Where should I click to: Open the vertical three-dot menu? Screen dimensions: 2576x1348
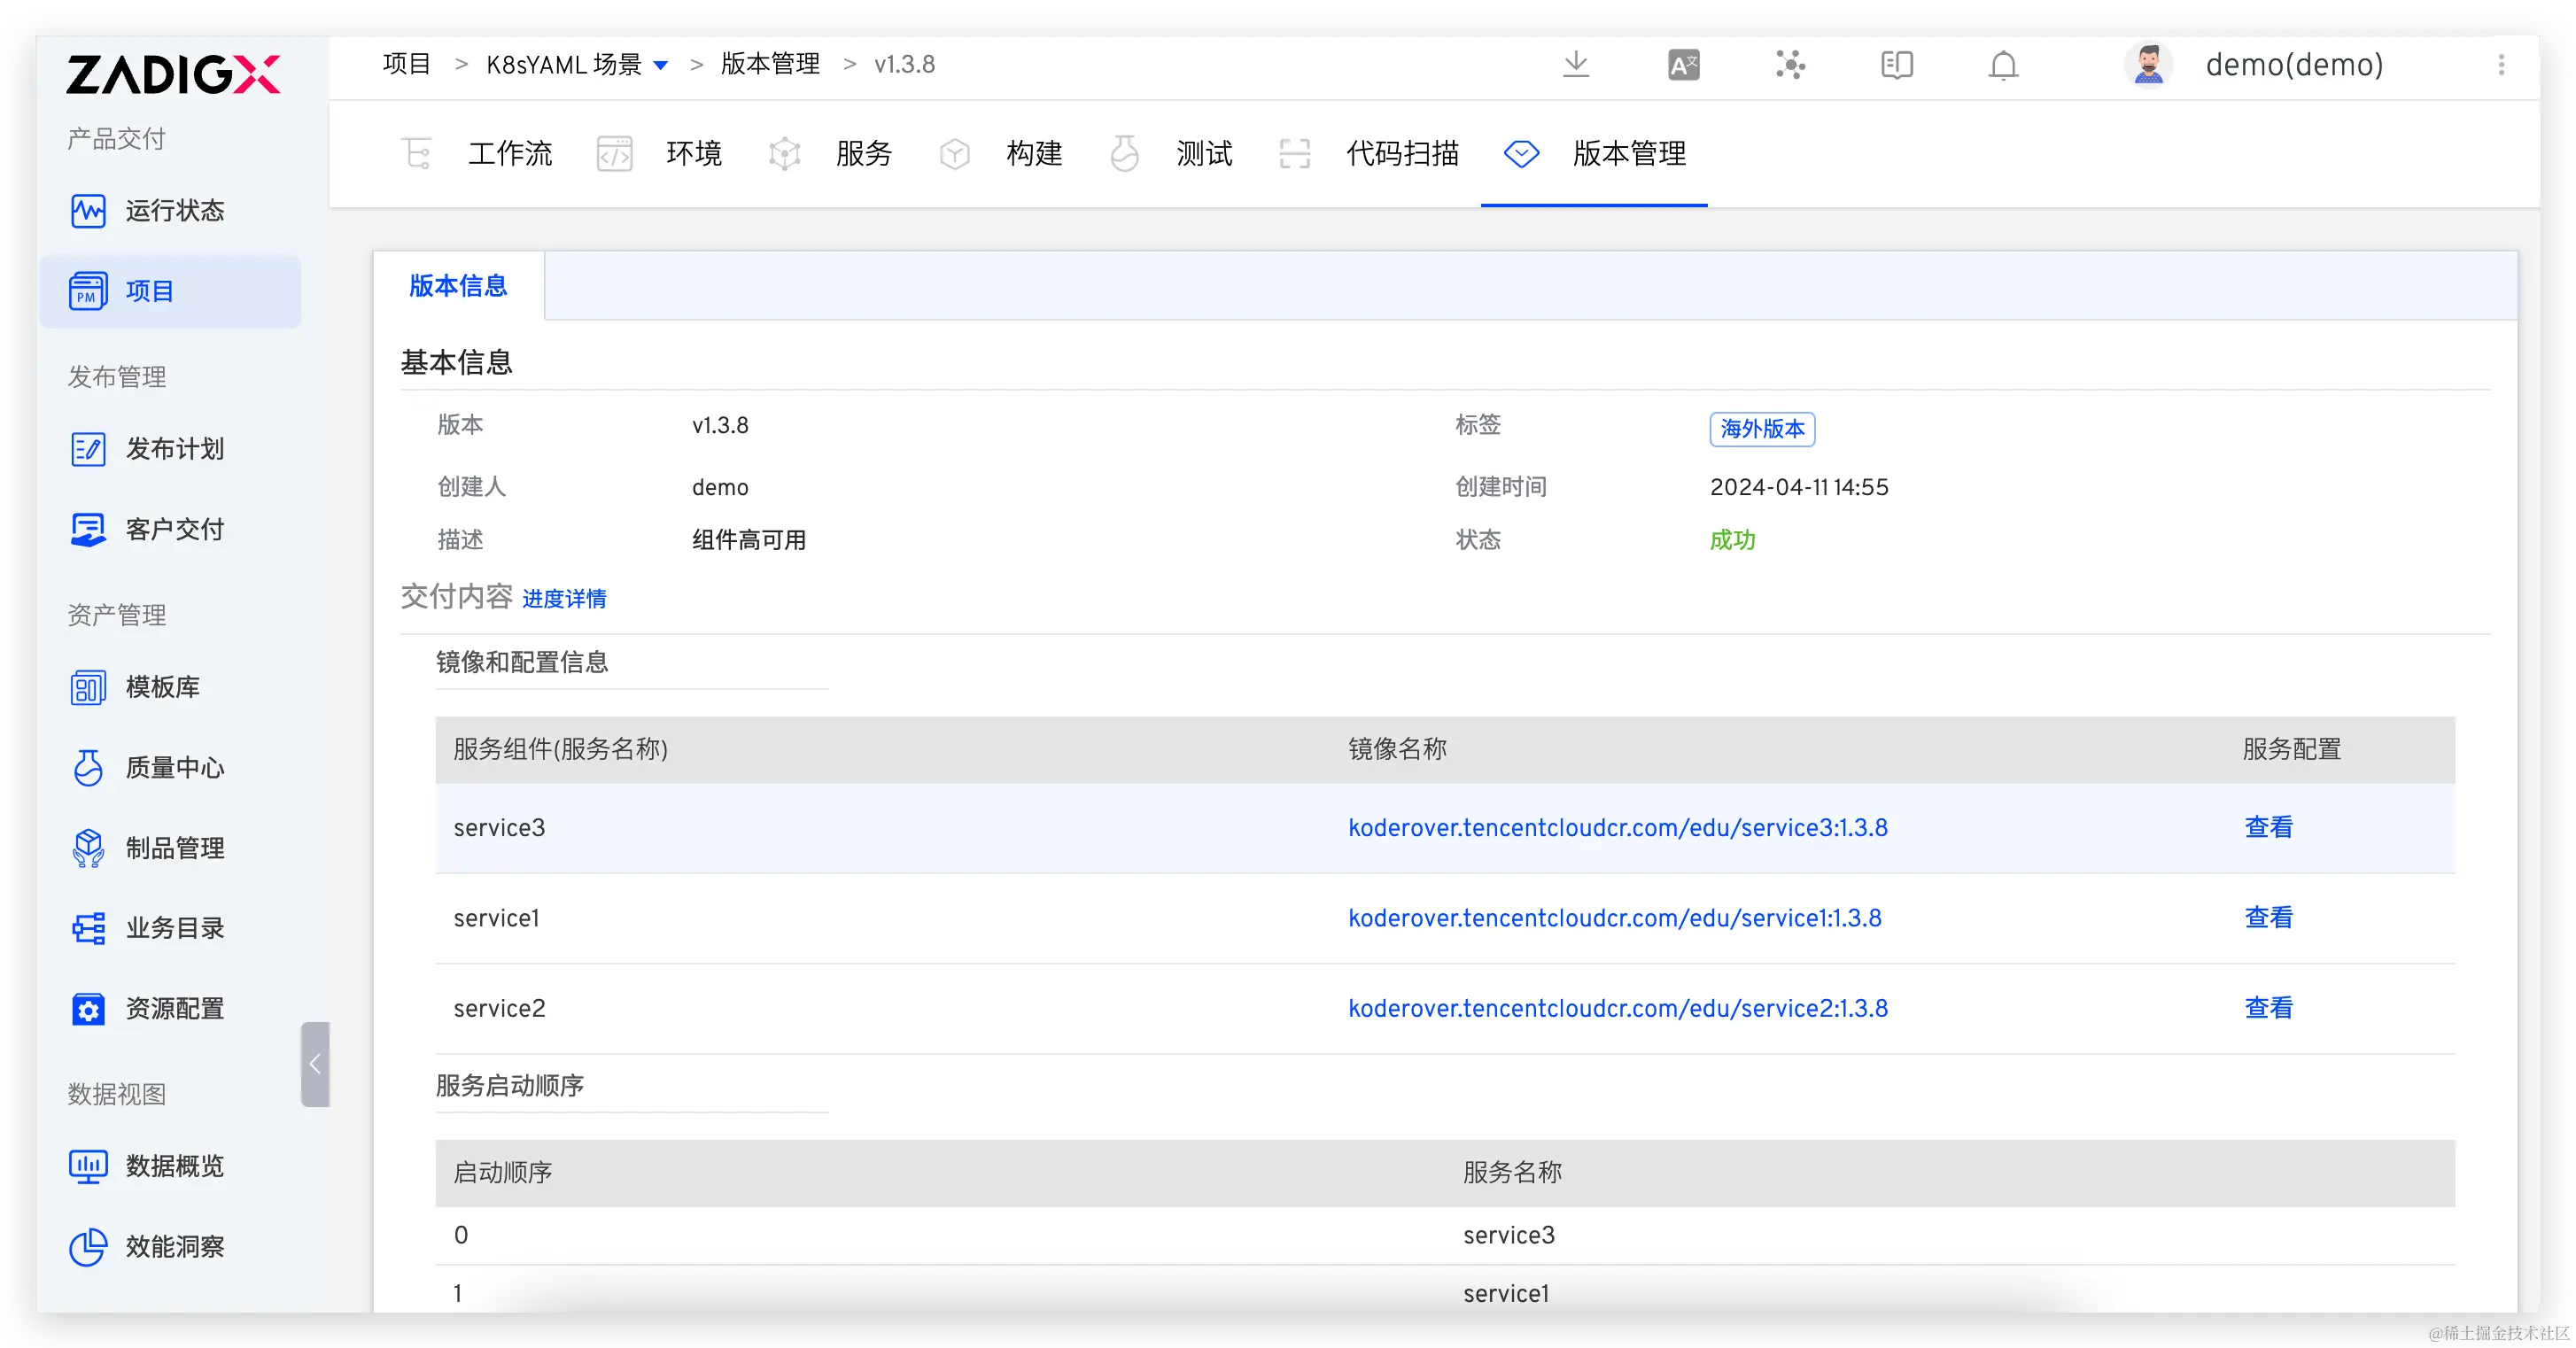(x=2501, y=66)
